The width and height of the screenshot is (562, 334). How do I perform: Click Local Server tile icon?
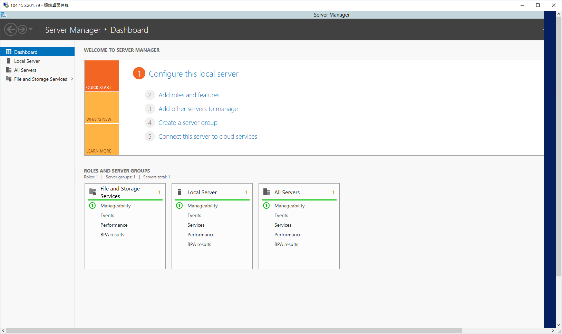coord(180,192)
